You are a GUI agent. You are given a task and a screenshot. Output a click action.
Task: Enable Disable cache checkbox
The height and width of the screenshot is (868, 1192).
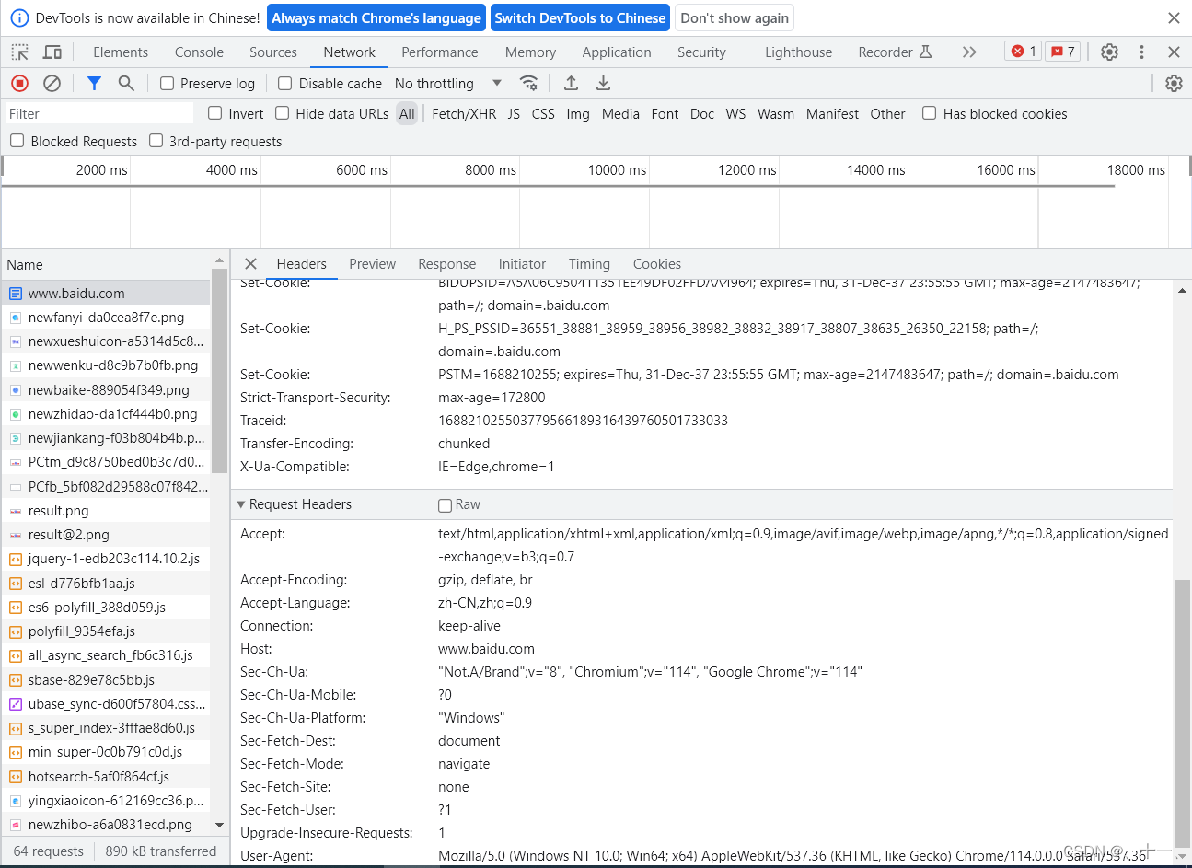tap(285, 84)
